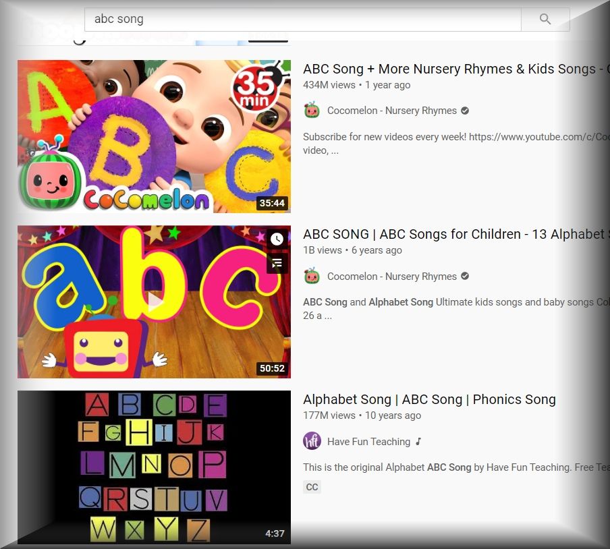
Task: Open the 'abc' stage thumbnail video
Action: click(x=154, y=301)
